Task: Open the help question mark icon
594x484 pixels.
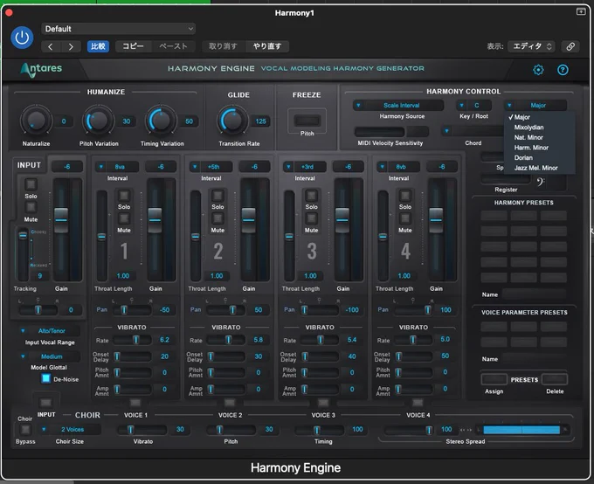Action: point(563,70)
